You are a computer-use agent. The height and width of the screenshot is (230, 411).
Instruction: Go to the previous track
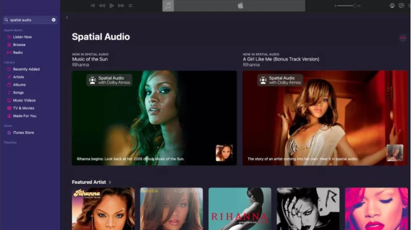[x=102, y=6]
